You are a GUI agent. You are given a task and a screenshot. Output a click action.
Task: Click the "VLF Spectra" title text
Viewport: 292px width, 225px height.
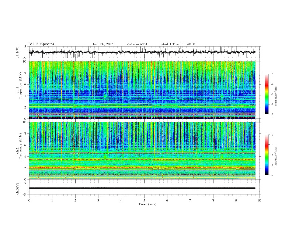pyautogui.click(x=42, y=44)
